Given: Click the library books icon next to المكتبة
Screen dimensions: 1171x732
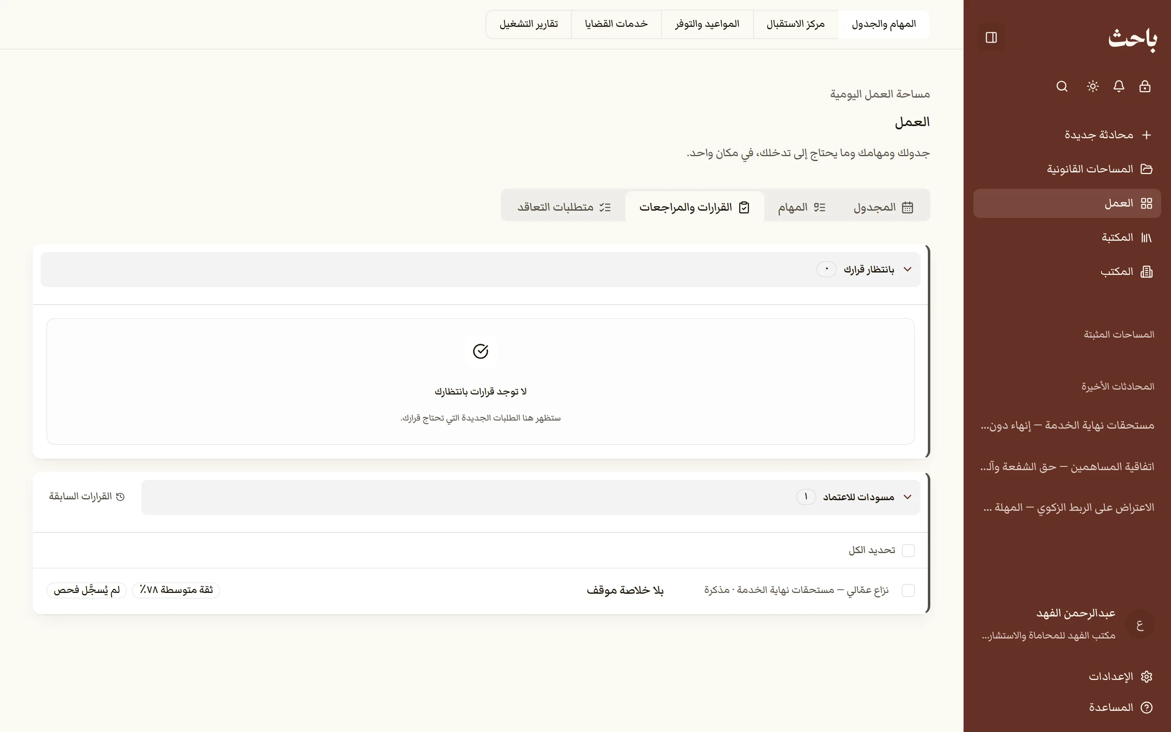Looking at the screenshot, I should [1146, 237].
